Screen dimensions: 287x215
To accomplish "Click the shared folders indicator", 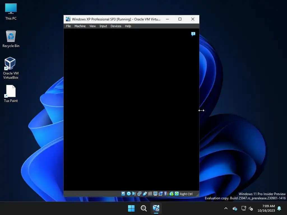I will click(150, 194).
